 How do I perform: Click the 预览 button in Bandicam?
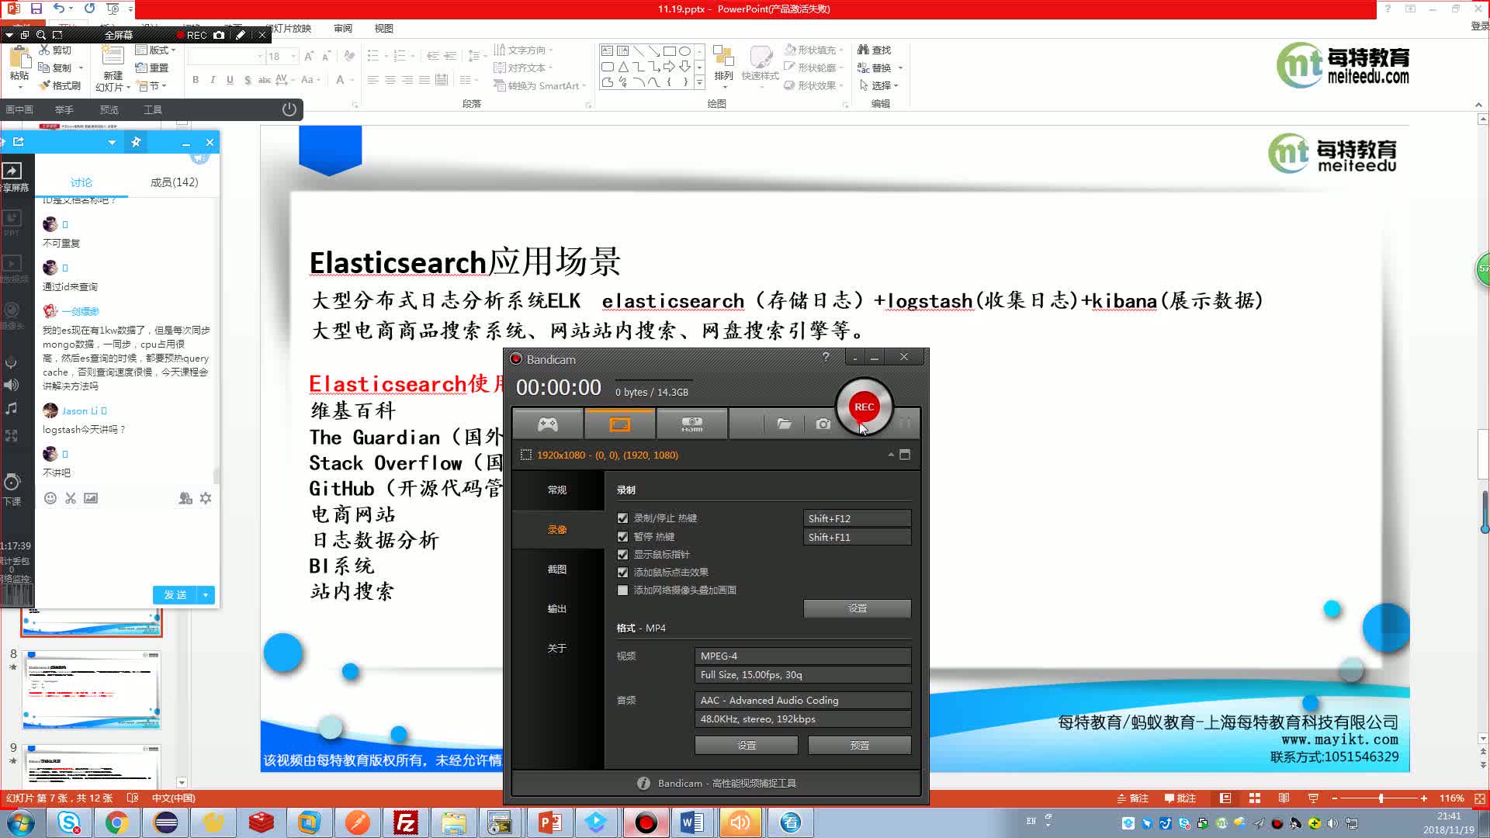tap(860, 745)
